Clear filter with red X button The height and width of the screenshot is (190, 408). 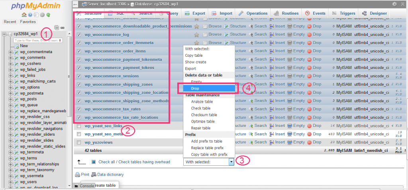(60, 40)
